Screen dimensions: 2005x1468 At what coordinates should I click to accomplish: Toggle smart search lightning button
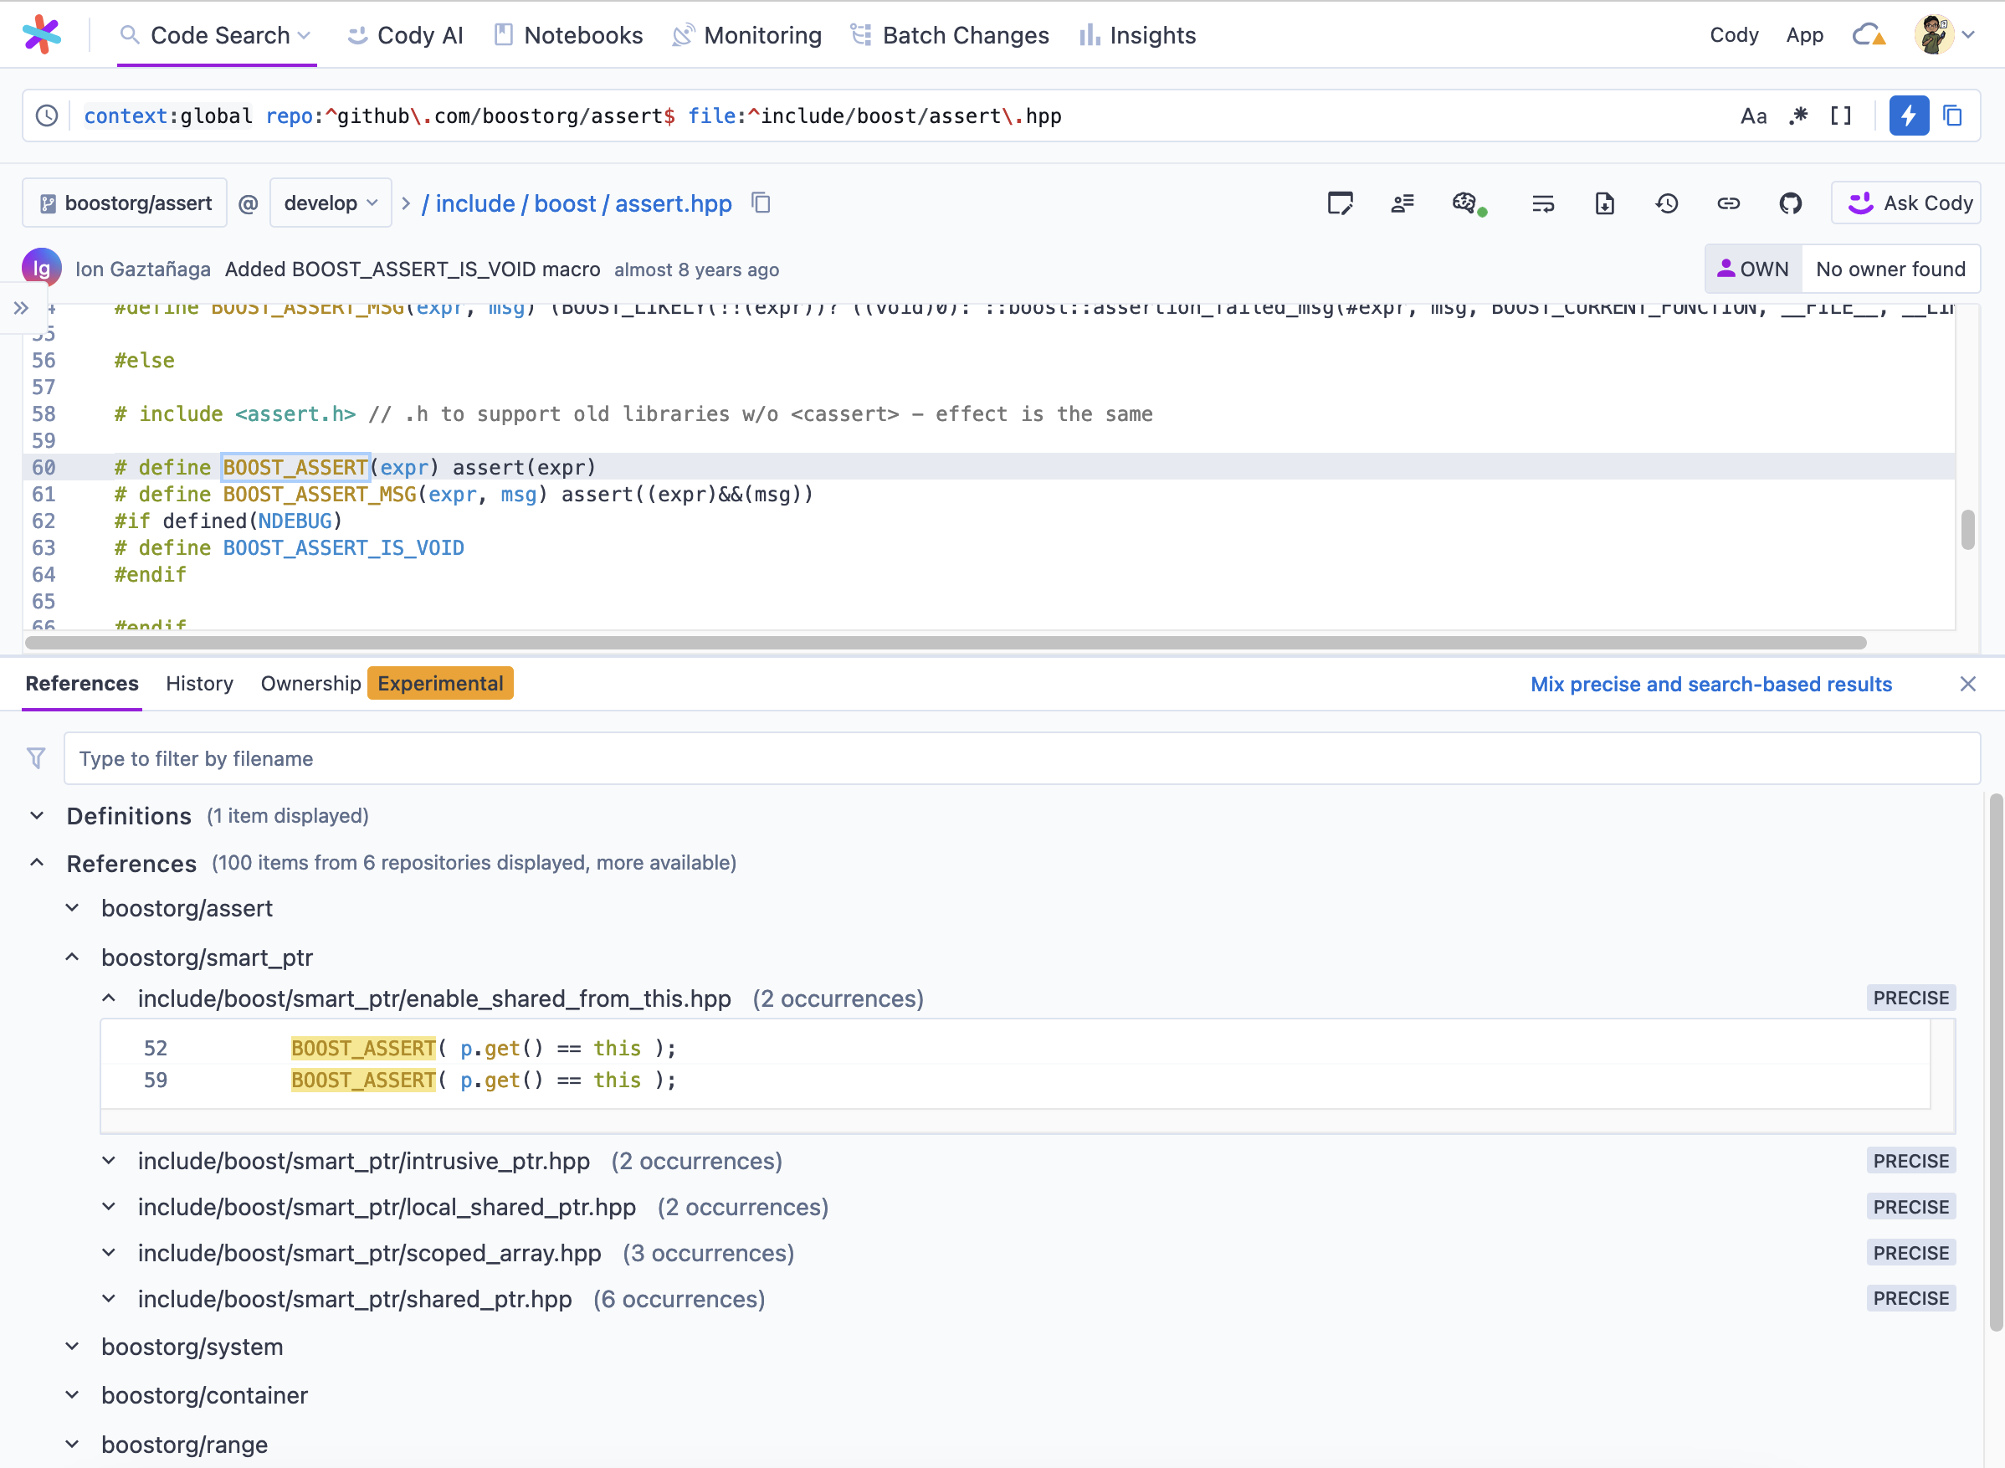[1908, 115]
